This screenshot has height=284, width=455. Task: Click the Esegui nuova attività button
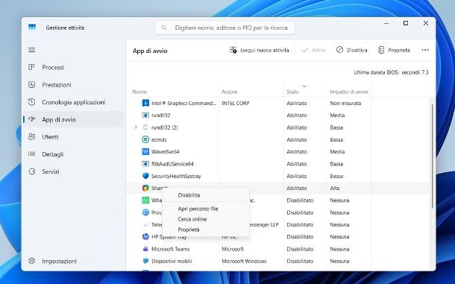tap(260, 50)
